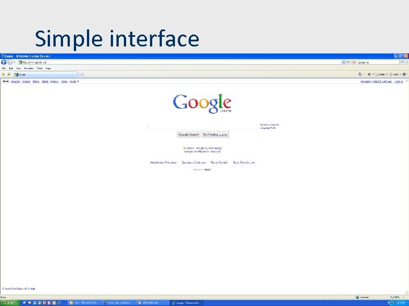This screenshot has height=306, width=409.
Task: Click the Favorites Center star icon
Action: 3,74
